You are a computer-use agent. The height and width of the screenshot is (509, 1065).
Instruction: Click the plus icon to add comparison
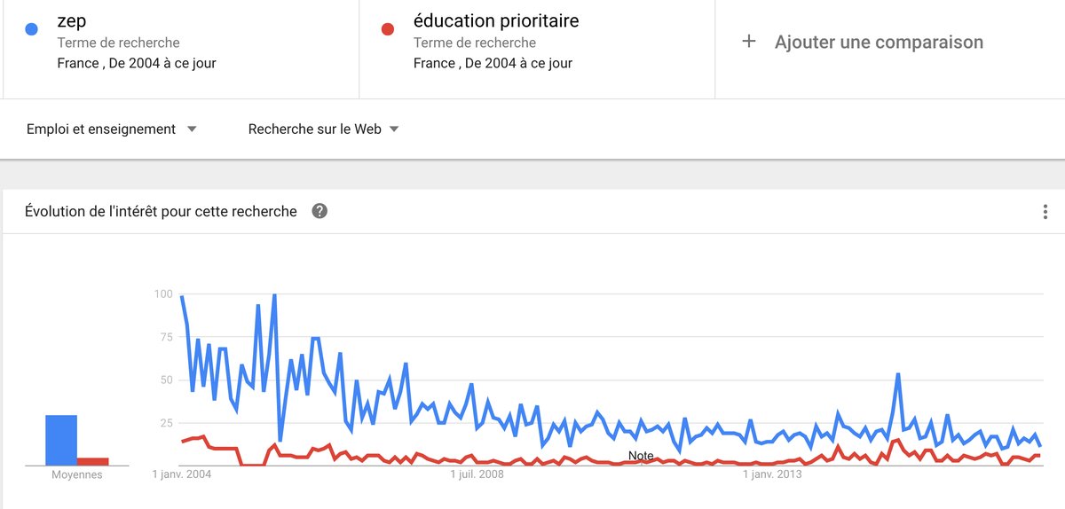click(748, 41)
